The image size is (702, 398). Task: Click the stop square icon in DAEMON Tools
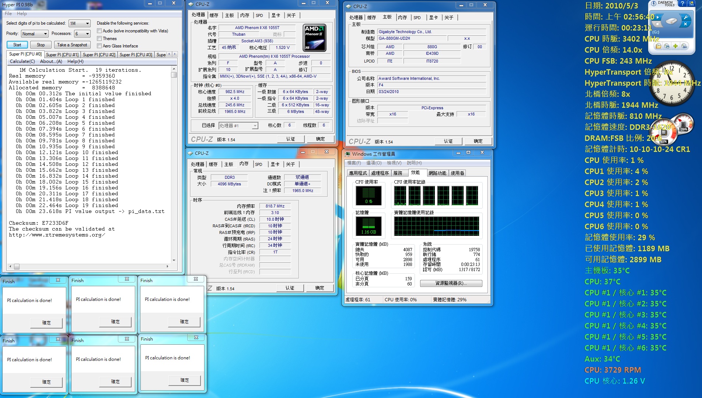click(x=657, y=24)
